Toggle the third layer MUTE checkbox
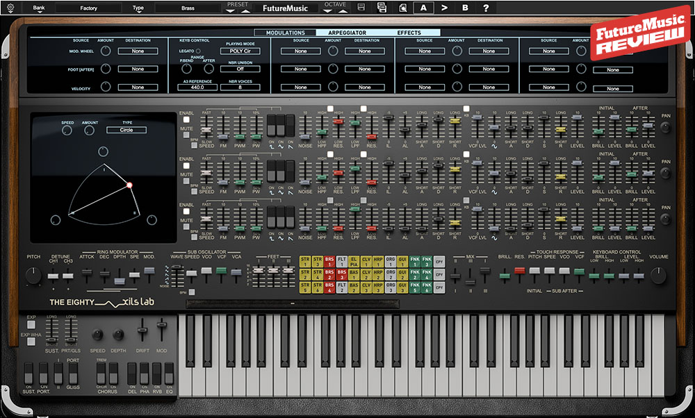The image size is (695, 418). 186,227
